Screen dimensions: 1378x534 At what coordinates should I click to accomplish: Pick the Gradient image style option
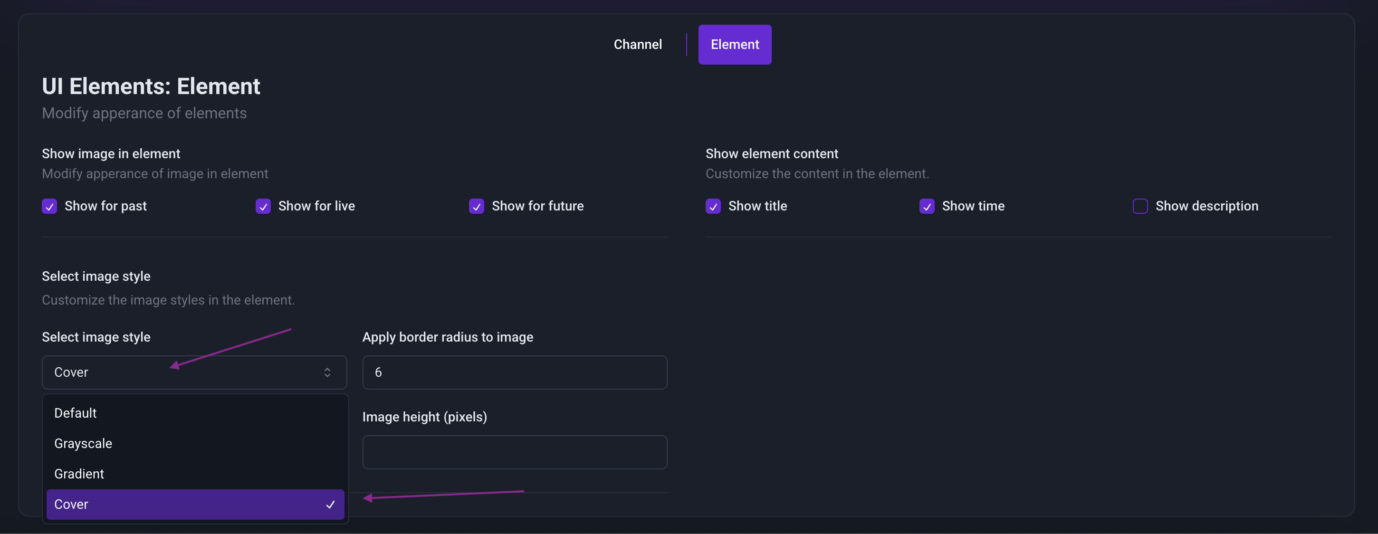[79, 474]
